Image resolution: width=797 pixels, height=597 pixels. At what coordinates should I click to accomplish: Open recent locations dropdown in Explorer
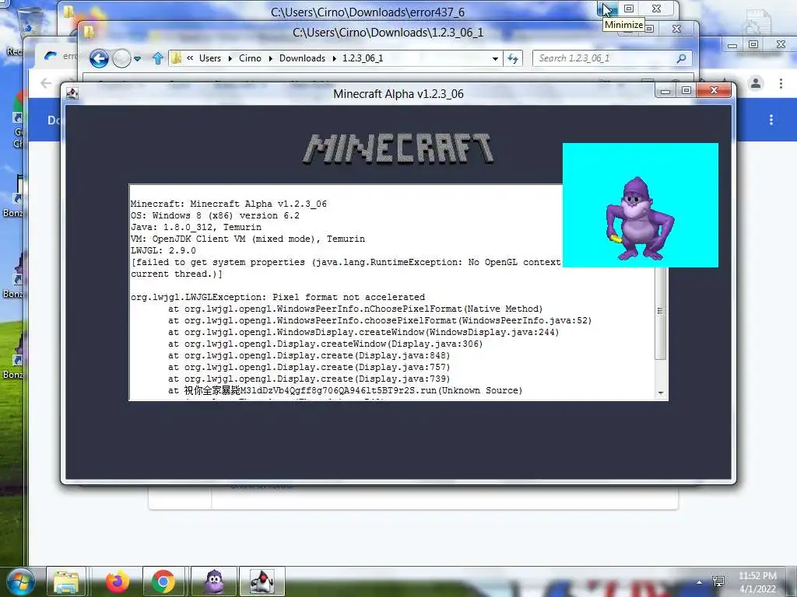pos(137,59)
